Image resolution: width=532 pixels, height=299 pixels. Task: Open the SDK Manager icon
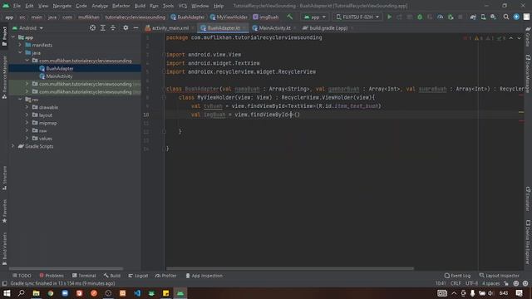point(493,17)
